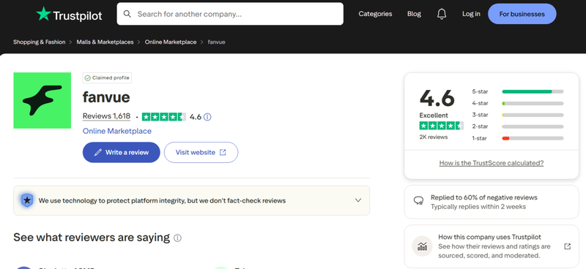586x269 pixels.
Task: Click the Excellent rating label
Action: [x=434, y=115]
